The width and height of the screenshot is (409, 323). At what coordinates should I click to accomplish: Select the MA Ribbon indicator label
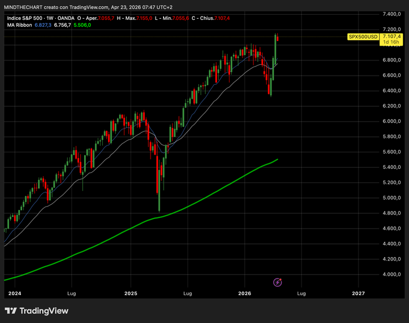coord(19,25)
